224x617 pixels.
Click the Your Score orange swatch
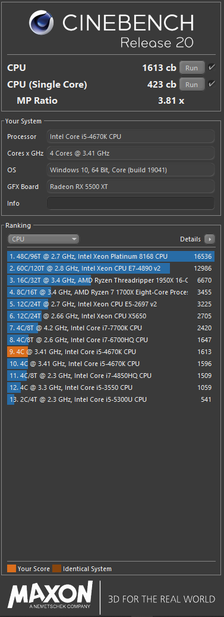click(x=11, y=569)
